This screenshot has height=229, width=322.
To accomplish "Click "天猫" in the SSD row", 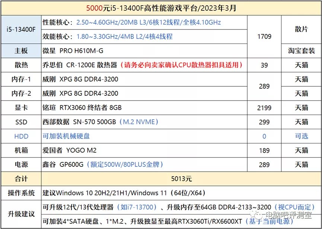I will [x=301, y=122].
